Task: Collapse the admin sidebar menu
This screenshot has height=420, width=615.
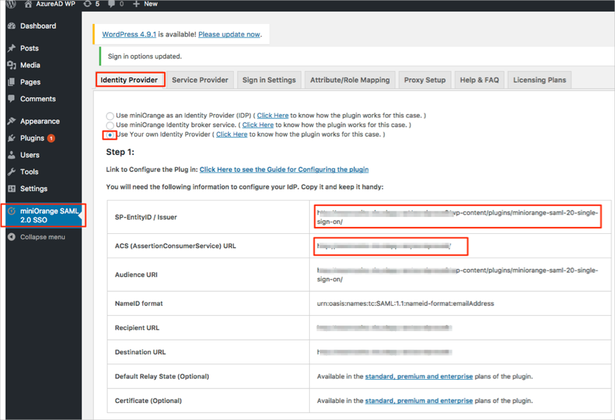Action: pyautogui.click(x=42, y=237)
